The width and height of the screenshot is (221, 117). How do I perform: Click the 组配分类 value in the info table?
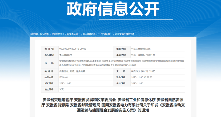click(x=141, y=49)
